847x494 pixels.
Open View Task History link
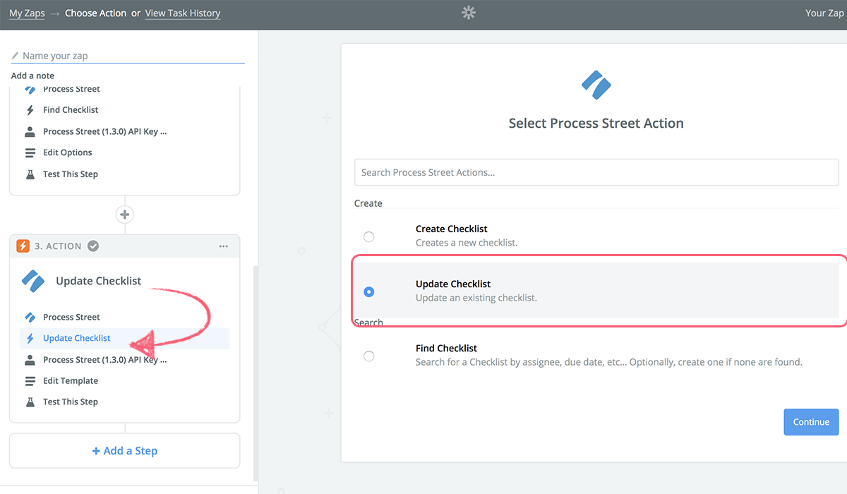(x=183, y=13)
